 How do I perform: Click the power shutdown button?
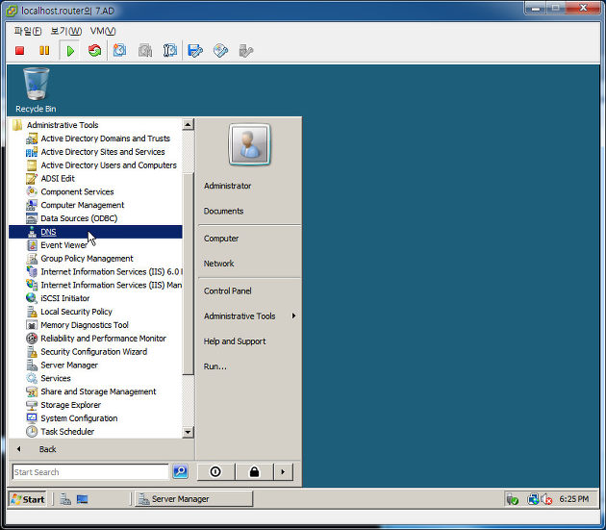[x=215, y=472]
